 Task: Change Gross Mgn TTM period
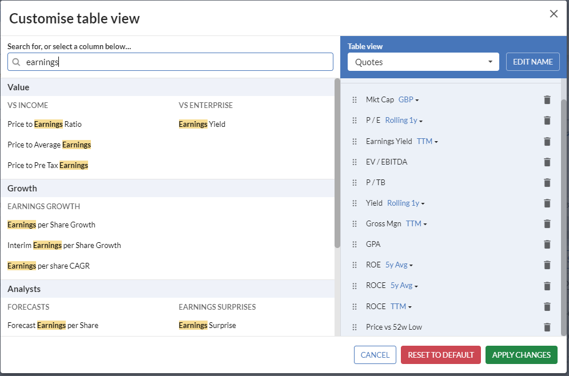coord(416,224)
